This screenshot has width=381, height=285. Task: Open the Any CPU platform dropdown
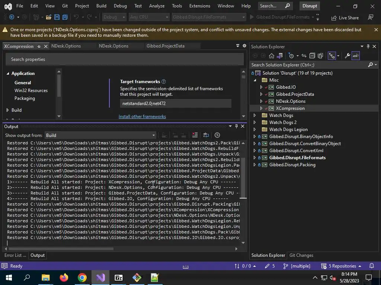(x=149, y=17)
